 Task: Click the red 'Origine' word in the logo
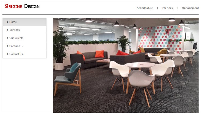click(x=14, y=6)
